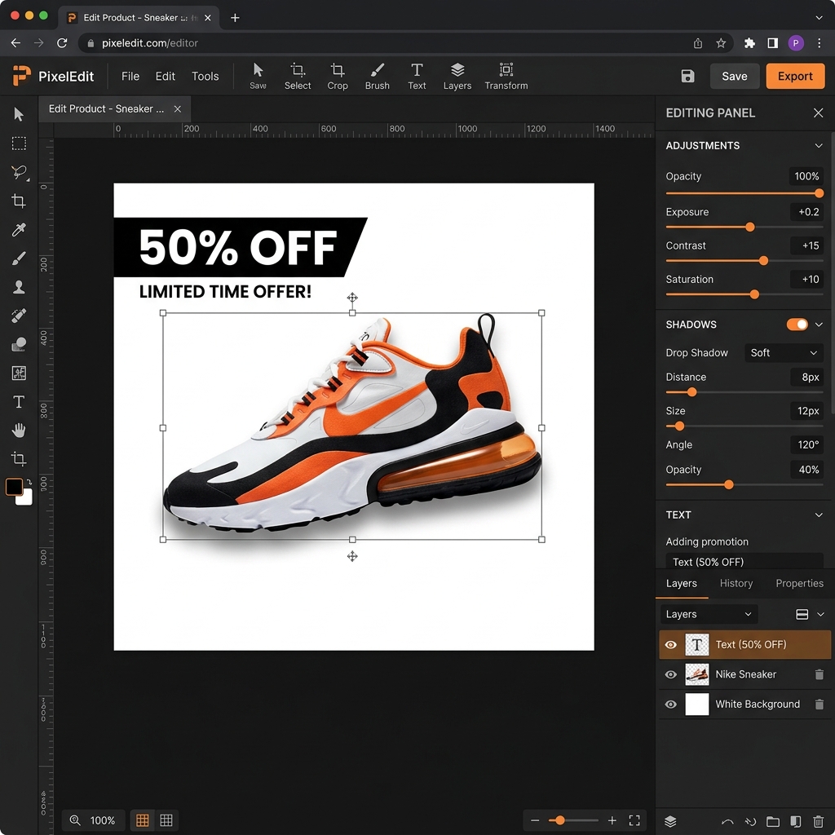This screenshot has width=835, height=835.
Task: Close the Edit Product document tab
Action: point(177,108)
